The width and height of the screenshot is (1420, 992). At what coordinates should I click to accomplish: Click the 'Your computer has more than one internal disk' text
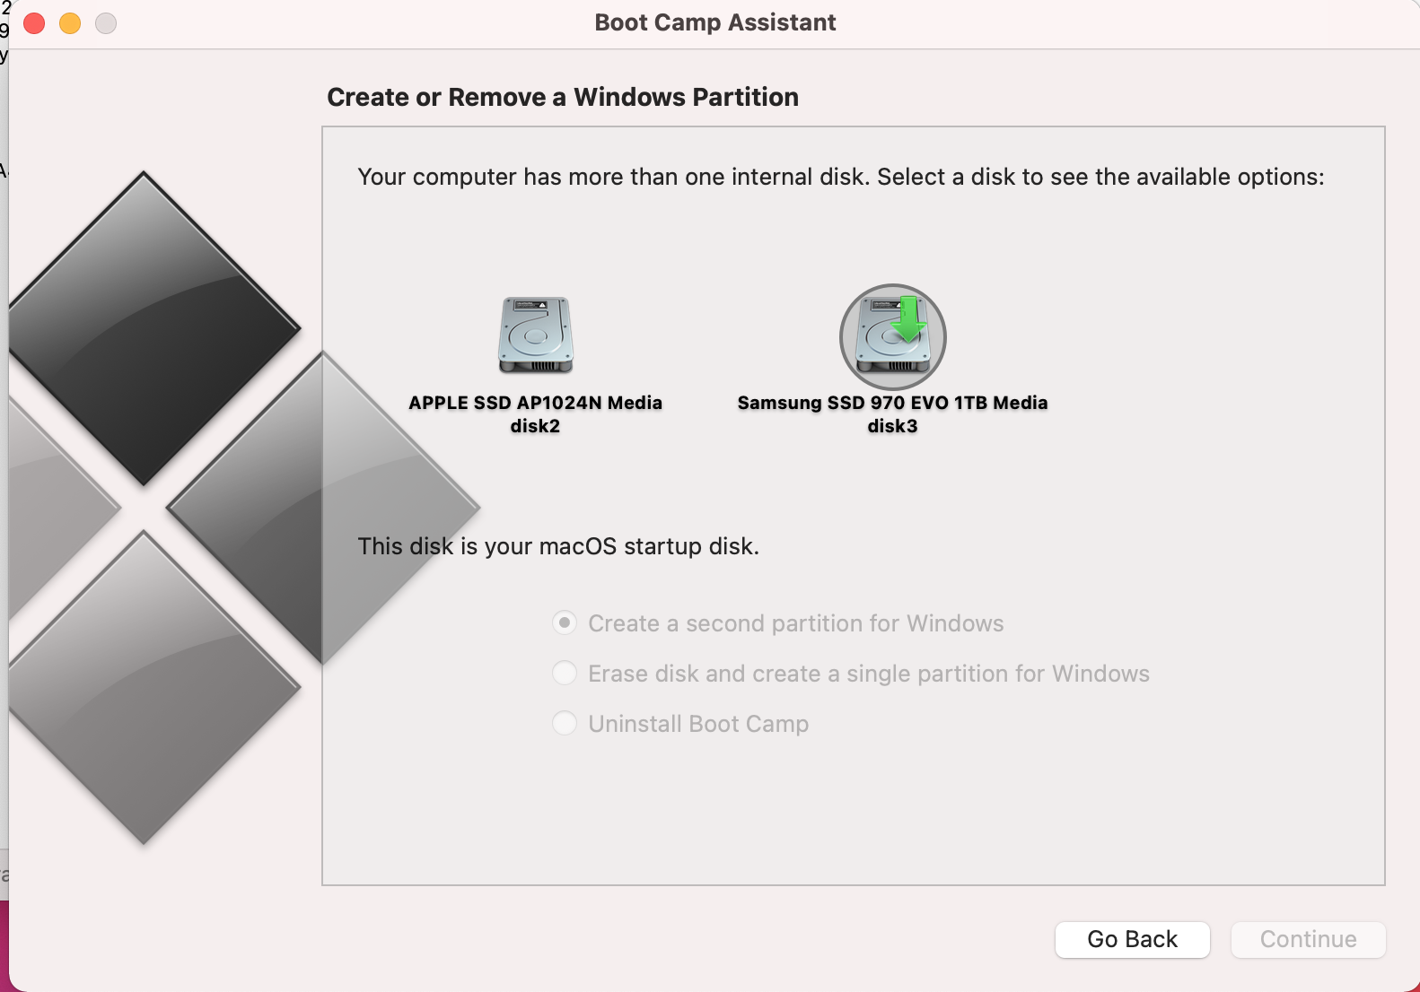coord(840,177)
